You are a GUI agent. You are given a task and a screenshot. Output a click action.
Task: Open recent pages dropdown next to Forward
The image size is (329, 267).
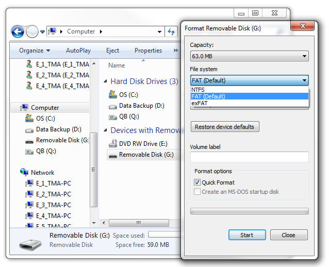(x=42, y=32)
